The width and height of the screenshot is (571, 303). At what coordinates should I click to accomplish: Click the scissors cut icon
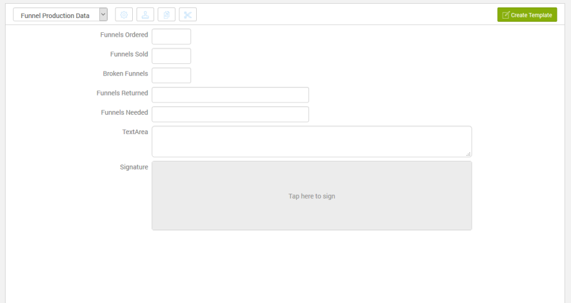coord(188,14)
